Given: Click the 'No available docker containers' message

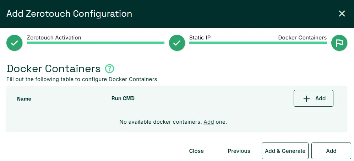Looking at the screenshot, I should (x=173, y=122).
